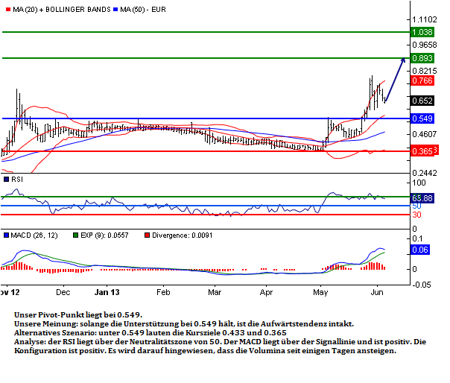Image resolution: width=450 pixels, height=383 pixels.
Task: Select the green 0.893 target price tag
Action: [422, 58]
